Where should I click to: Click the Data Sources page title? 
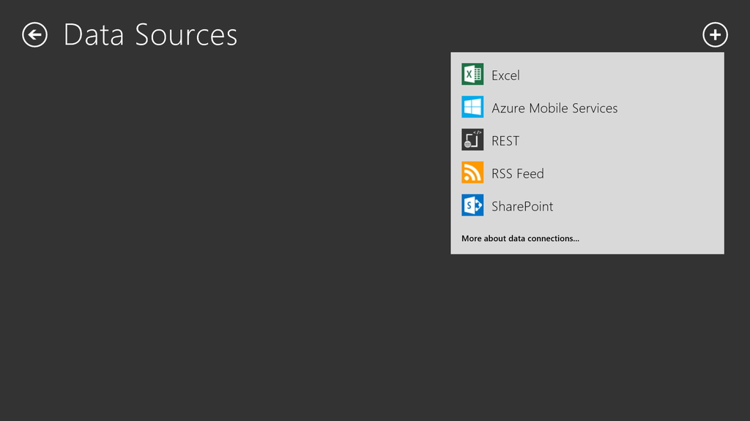click(x=150, y=34)
